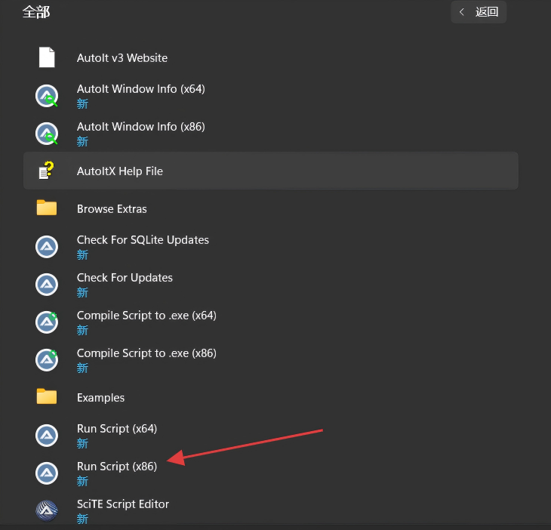551x530 pixels.
Task: Click 新 tag under AutoIt Window Info (x64)
Action: (x=82, y=103)
